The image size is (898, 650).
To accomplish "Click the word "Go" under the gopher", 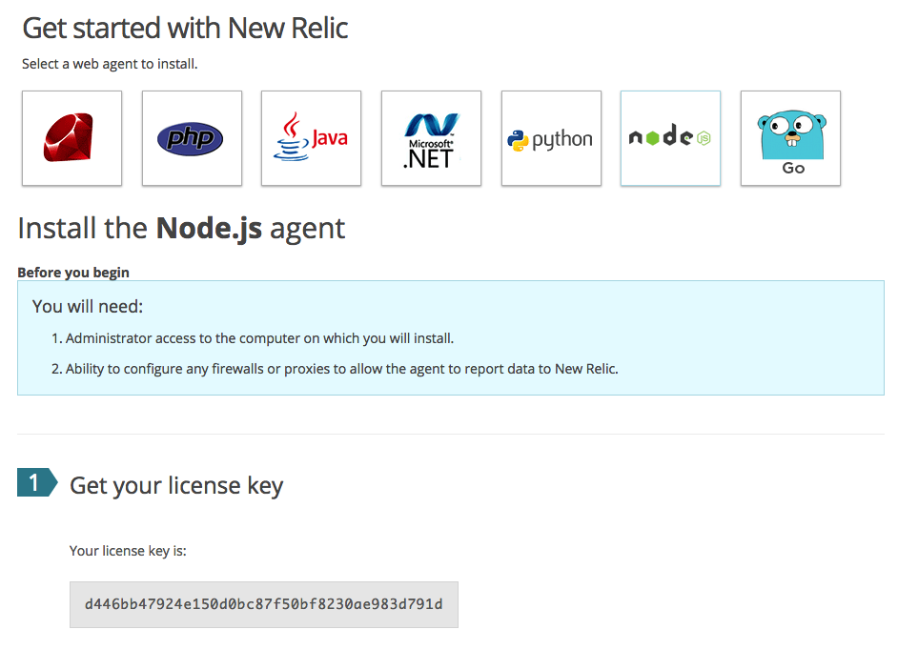I will click(x=793, y=168).
